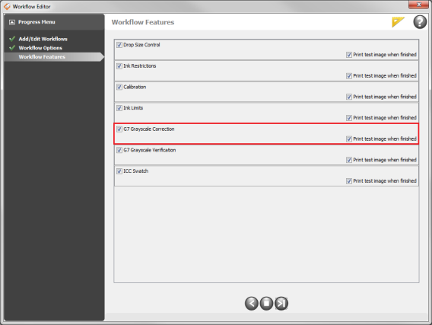Select Workflow Options in Progress Menu
Image resolution: width=432 pixels, height=325 pixels.
coord(40,48)
